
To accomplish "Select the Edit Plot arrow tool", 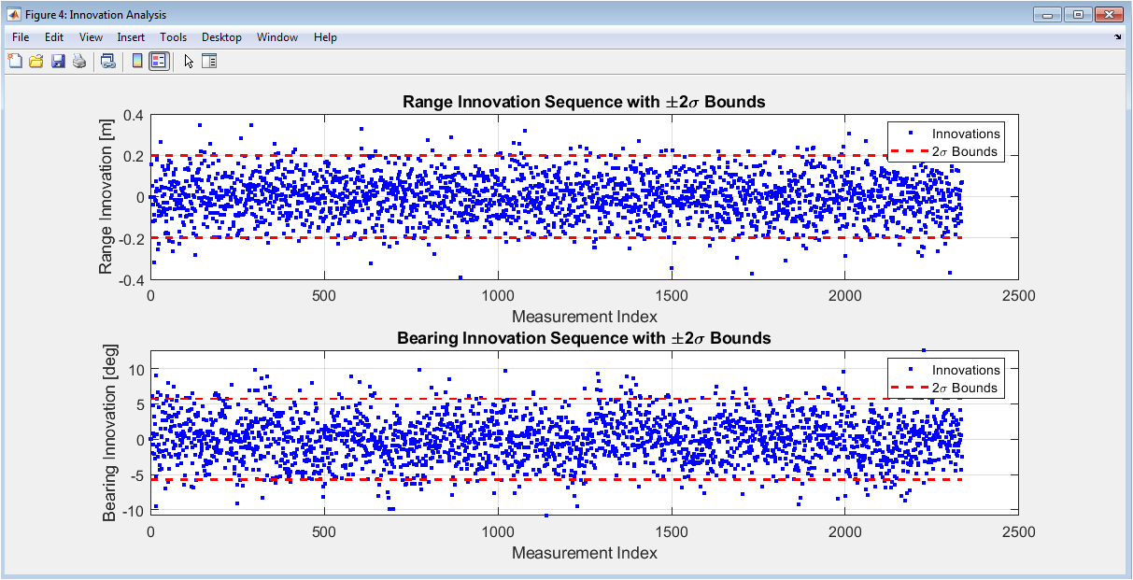I will tap(189, 62).
